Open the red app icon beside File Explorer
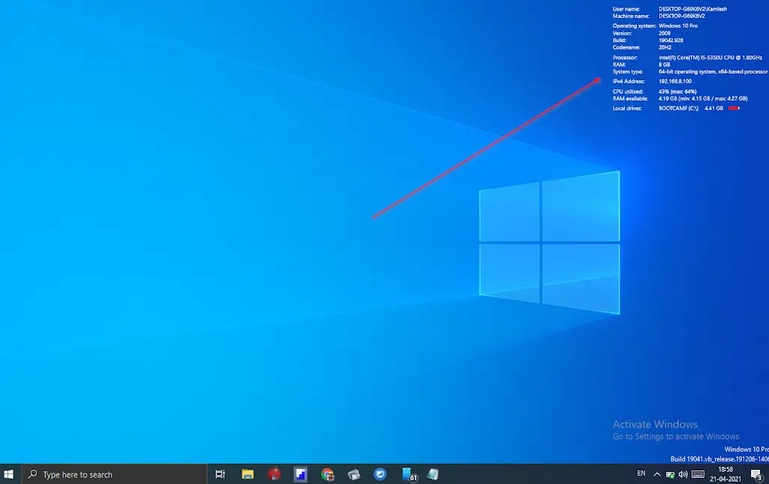This screenshot has height=484, width=769. (x=274, y=474)
